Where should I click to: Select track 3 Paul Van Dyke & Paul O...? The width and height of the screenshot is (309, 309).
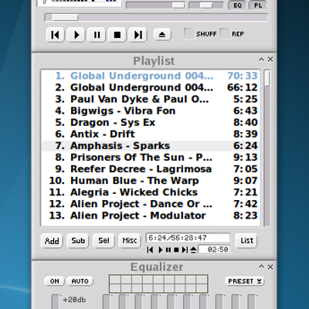(x=151, y=99)
